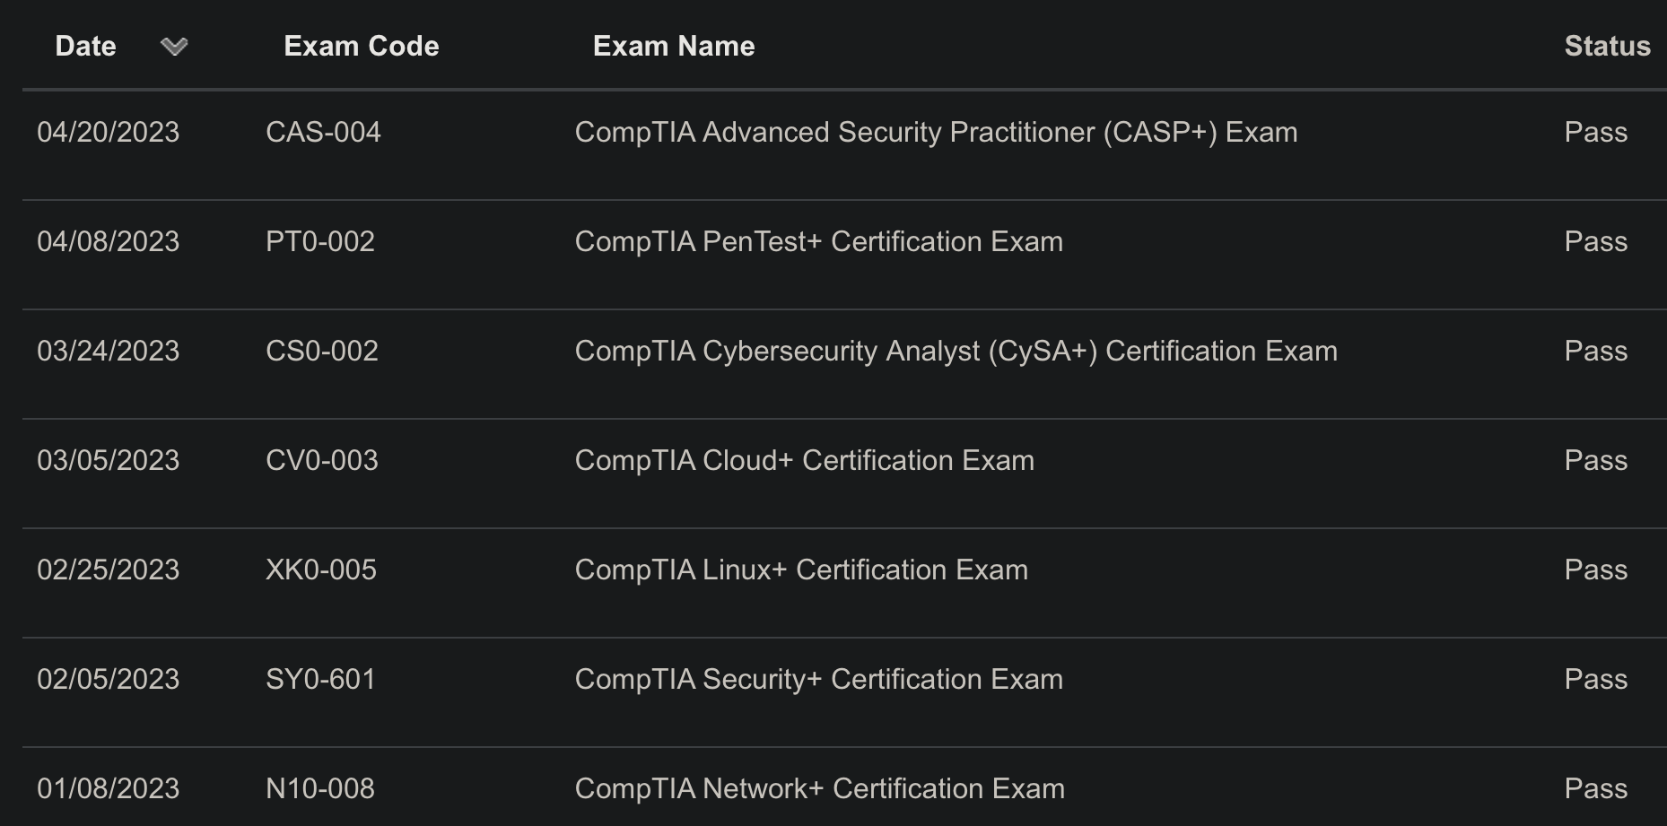Select the CompTIA Network+ Certification Exam row
The height and width of the screenshot is (826, 1667).
tap(819, 788)
